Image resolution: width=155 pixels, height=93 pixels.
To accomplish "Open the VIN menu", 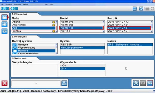I will (46, 4).
